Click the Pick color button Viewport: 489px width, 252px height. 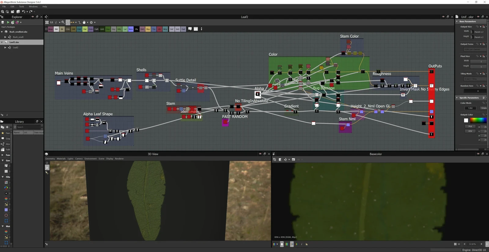click(470, 126)
